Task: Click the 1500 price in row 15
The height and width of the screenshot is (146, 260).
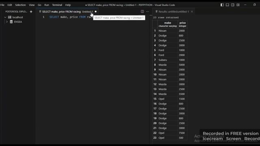Action: (182, 99)
